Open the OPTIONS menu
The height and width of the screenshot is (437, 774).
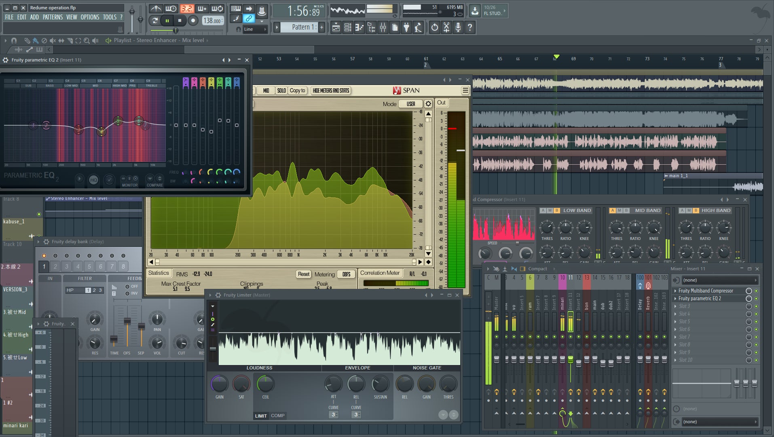click(x=90, y=17)
